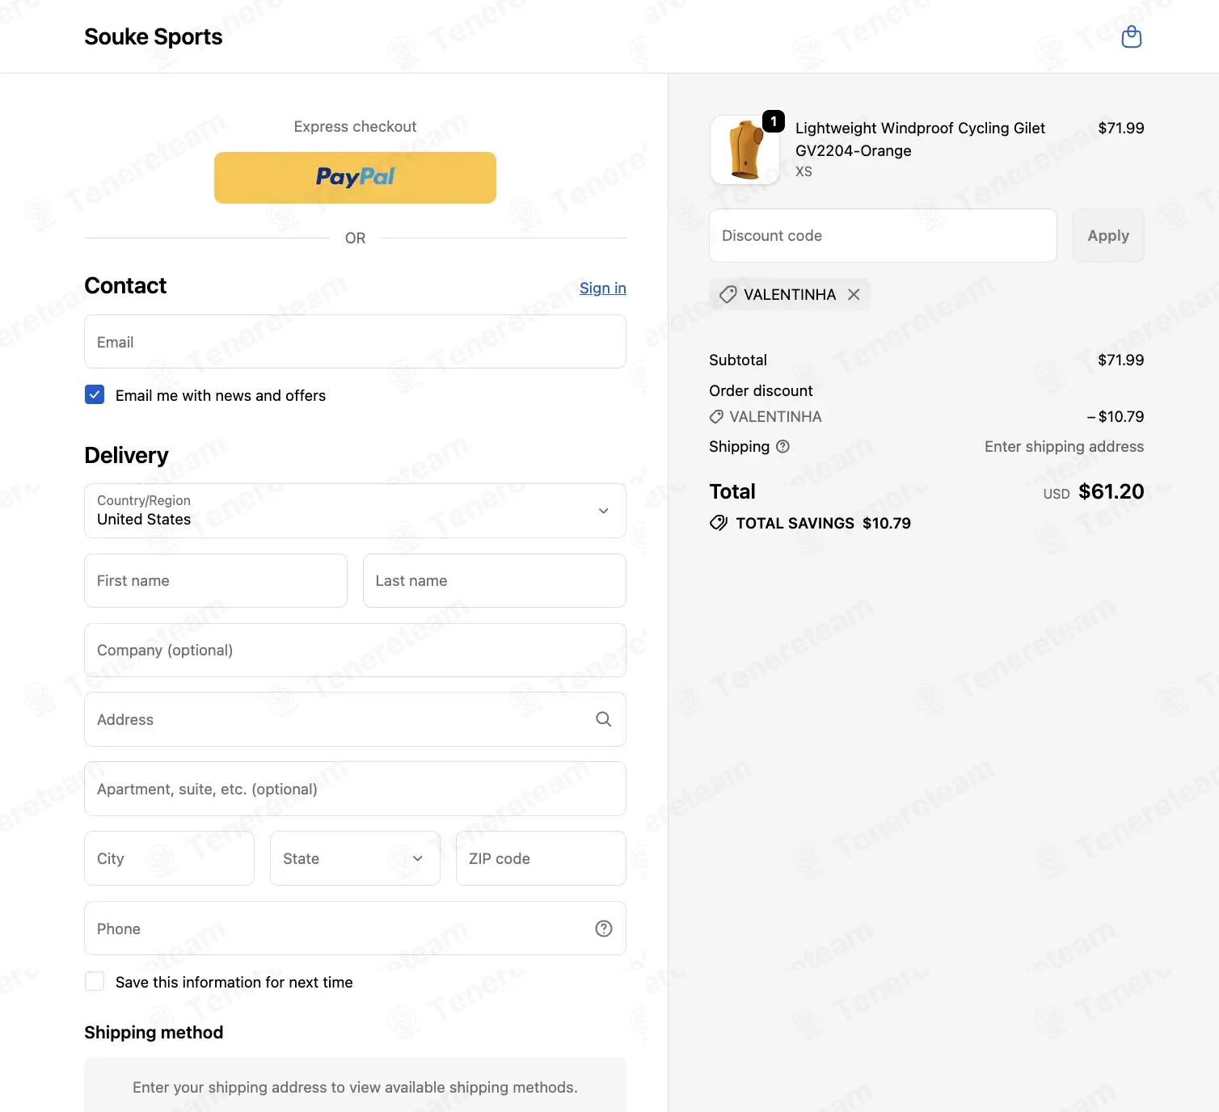Click the cycling gilet product thumbnail
Image resolution: width=1219 pixels, height=1112 pixels.
pos(744,150)
